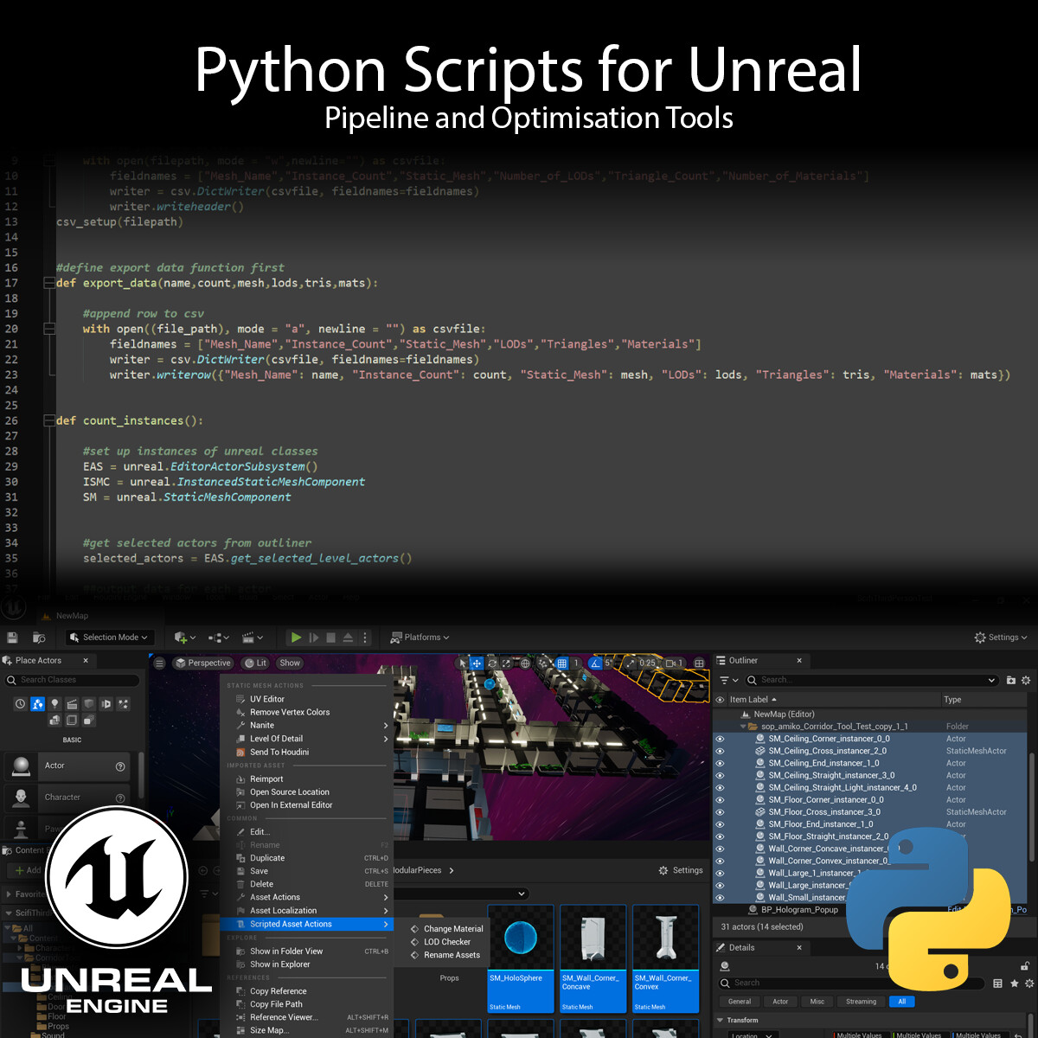
Task: Hide SM_Floor_Corner_instancer_0_0 using its eye icon
Action: click(721, 799)
